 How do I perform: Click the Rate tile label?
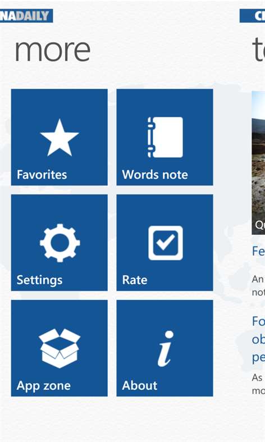[x=135, y=280]
